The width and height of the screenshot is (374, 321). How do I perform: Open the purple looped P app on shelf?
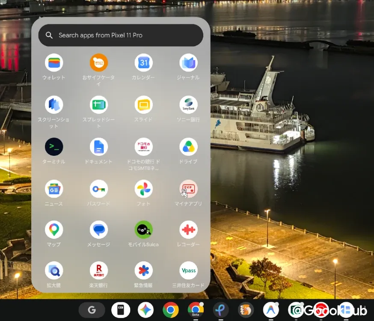221,310
